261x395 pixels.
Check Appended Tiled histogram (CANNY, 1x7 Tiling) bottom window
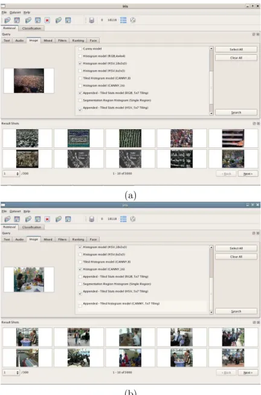click(80, 306)
